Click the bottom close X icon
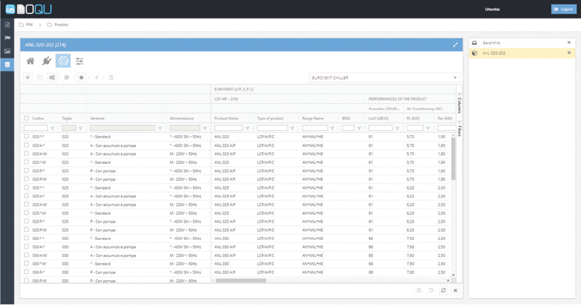The height and width of the screenshot is (305, 581). click(455, 290)
